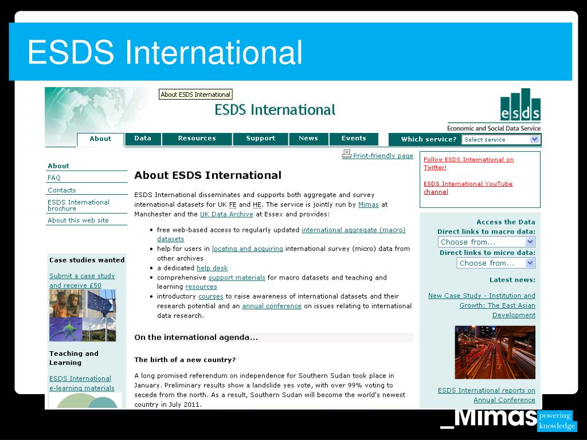Click the 'Teaching and Learning' heading

click(x=74, y=358)
